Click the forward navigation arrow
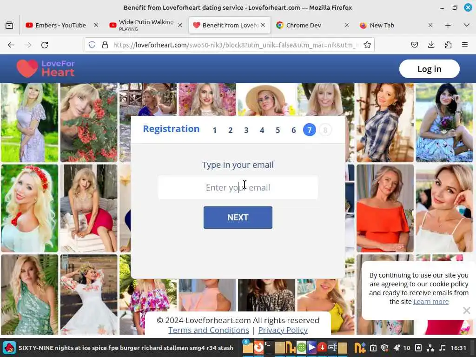476x357 pixels. pyautogui.click(x=28, y=45)
